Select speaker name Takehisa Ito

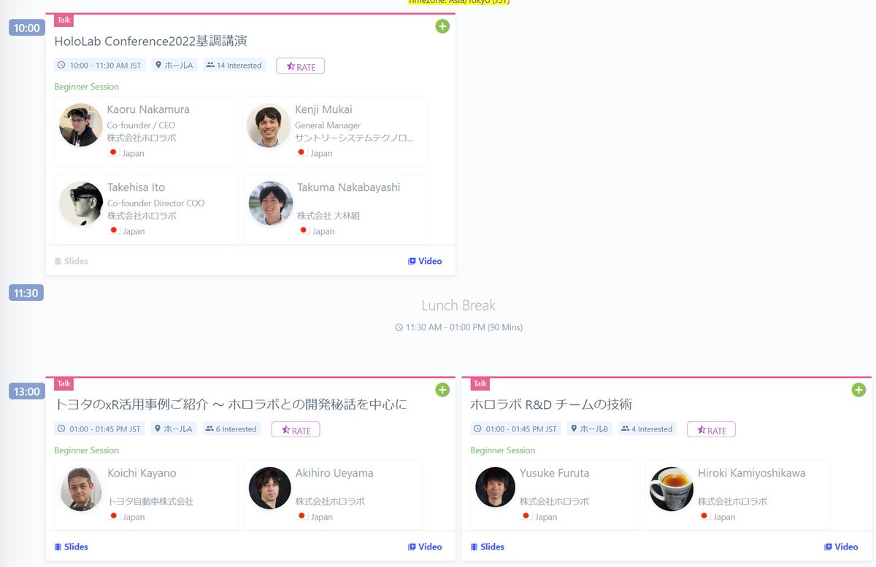137,187
